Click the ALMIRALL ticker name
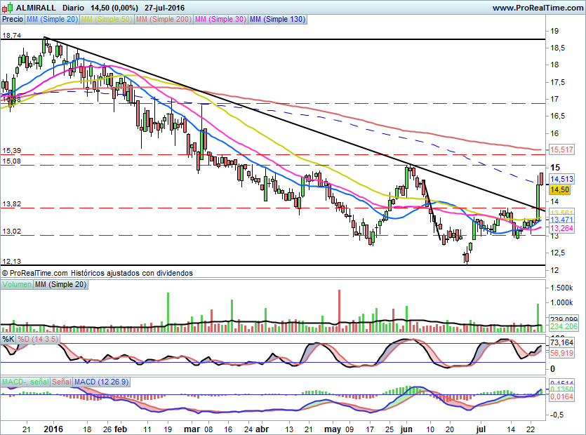This screenshot has width=586, height=435. pos(36,8)
